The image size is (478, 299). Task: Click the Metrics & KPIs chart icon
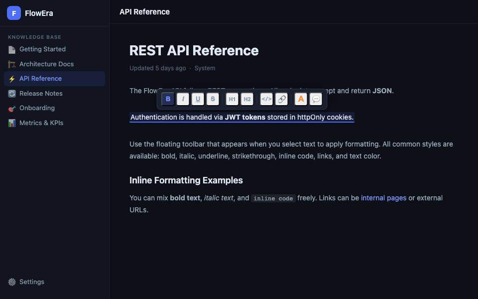pyautogui.click(x=12, y=123)
